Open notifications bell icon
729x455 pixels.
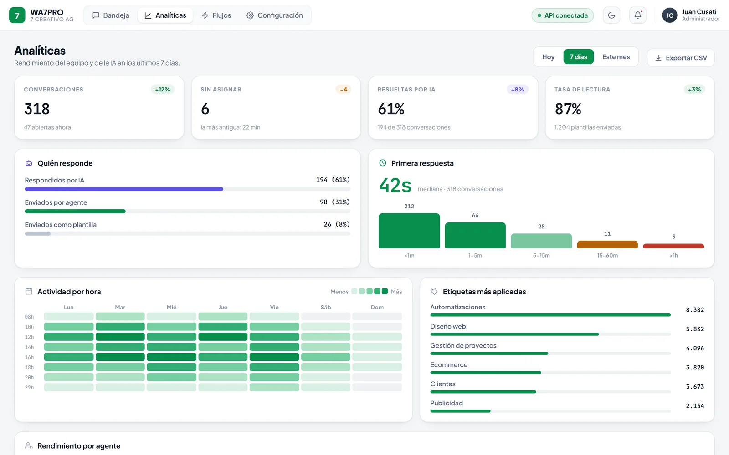(x=638, y=15)
